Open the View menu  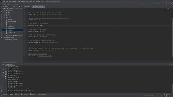pos(10,1)
